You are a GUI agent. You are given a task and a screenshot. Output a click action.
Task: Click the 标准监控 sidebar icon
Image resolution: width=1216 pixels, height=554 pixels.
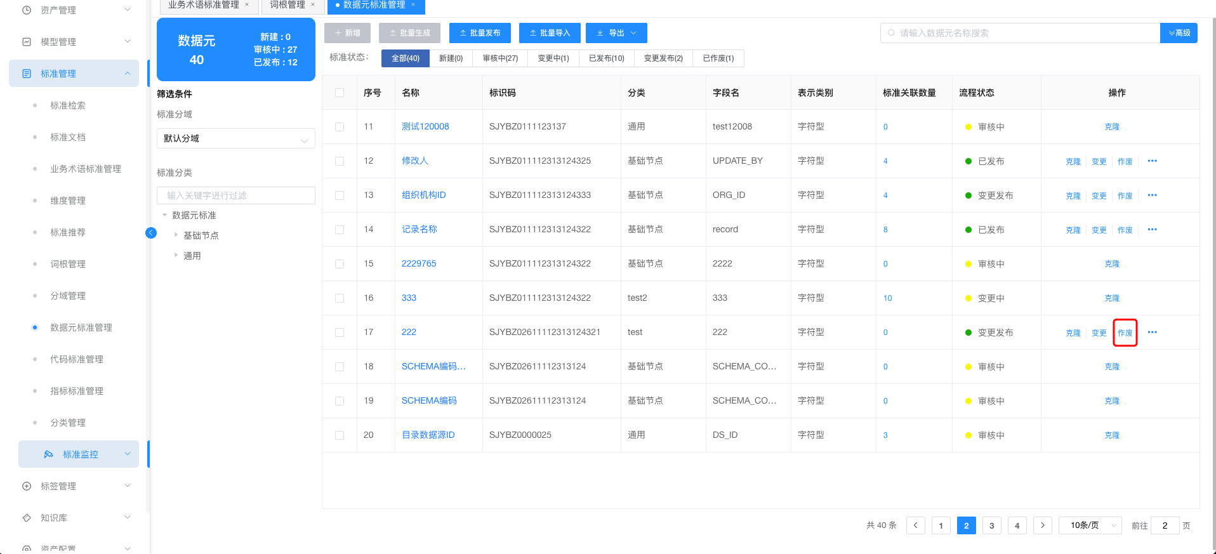(48, 454)
